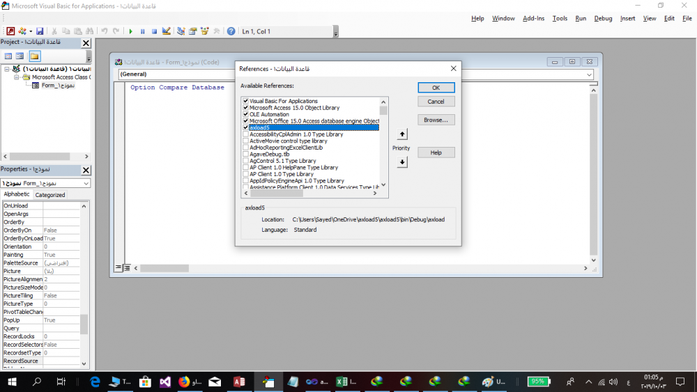Close the Properties panel
697x392 pixels.
click(x=86, y=170)
